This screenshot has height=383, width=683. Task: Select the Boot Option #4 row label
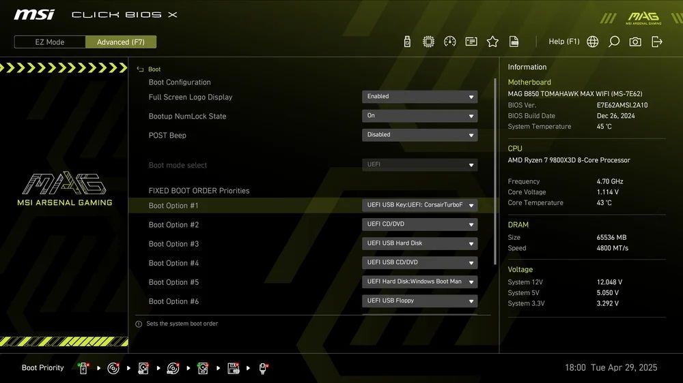(173, 263)
